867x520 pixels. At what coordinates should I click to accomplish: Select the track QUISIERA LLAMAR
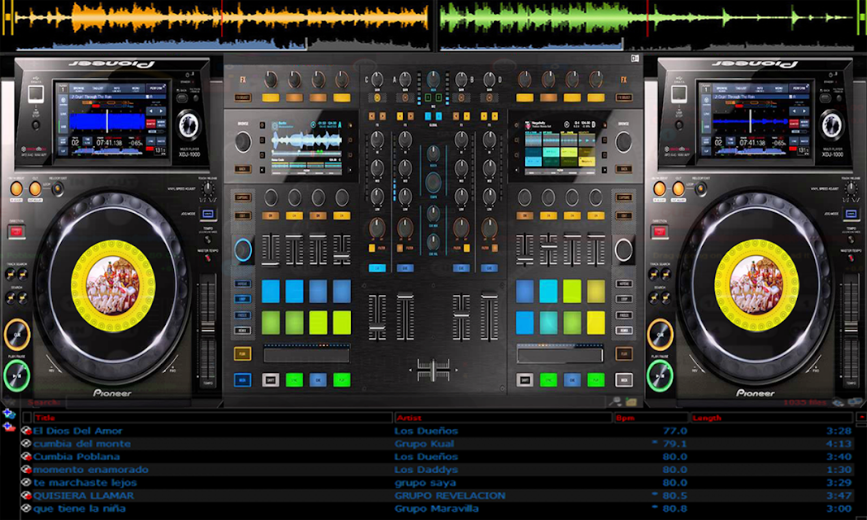[84, 496]
